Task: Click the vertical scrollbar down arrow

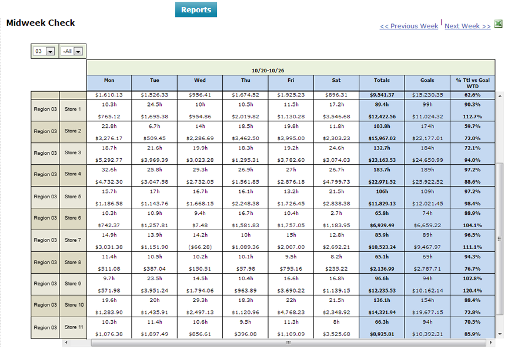Action: tap(500, 334)
